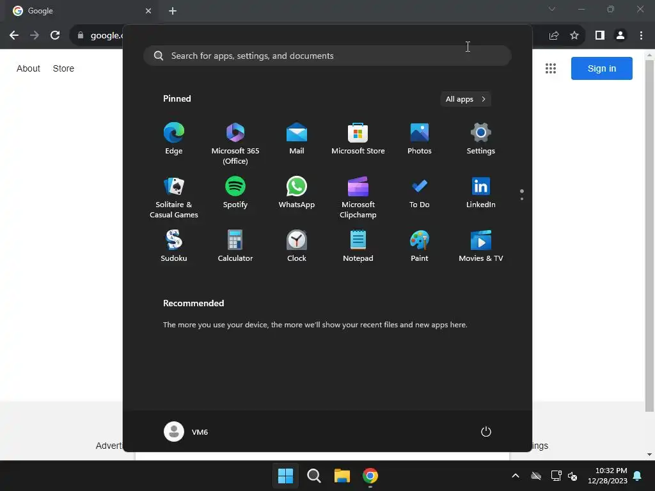This screenshot has width=655, height=491.
Task: Close the Google tab
Action: pos(148,11)
